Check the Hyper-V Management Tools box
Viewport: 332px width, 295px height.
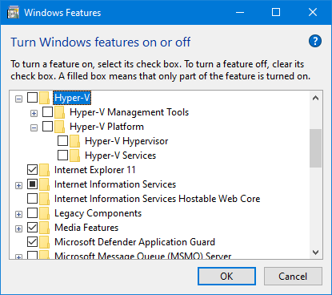point(47,112)
